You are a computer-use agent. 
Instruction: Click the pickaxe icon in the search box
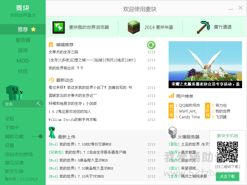tap(39, 104)
